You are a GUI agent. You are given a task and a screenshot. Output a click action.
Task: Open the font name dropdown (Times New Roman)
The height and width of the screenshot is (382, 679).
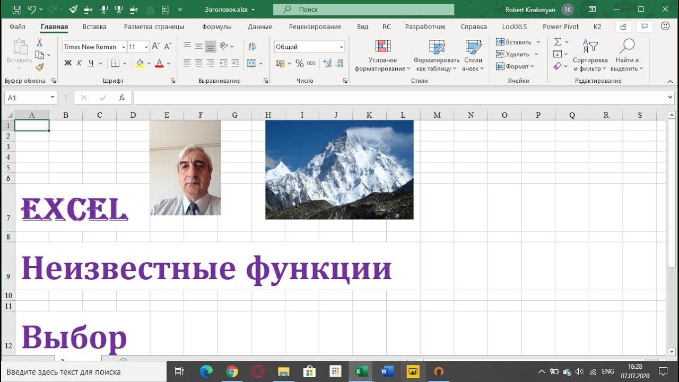click(x=124, y=47)
